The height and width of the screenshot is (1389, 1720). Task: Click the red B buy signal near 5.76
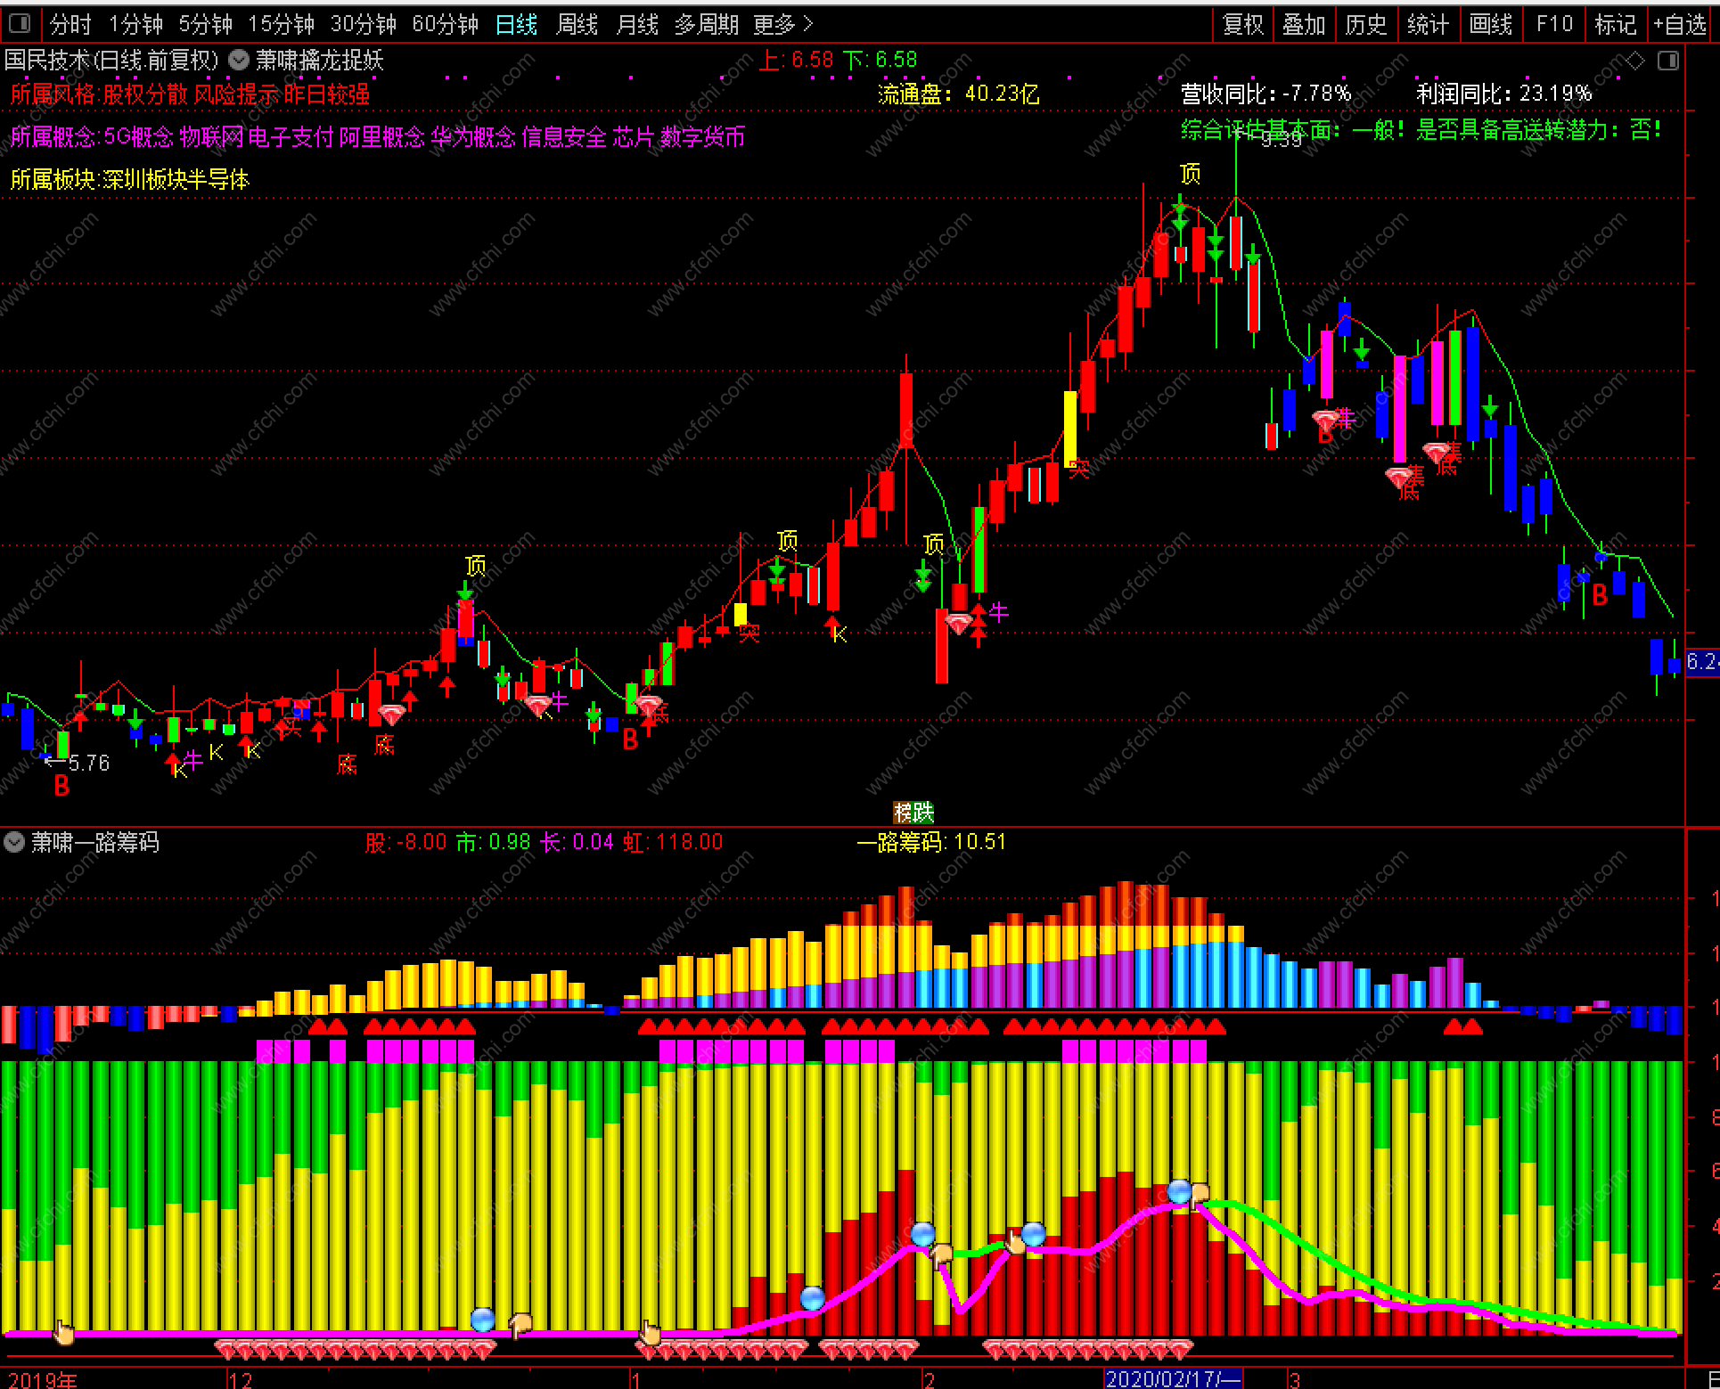pyautogui.click(x=61, y=785)
